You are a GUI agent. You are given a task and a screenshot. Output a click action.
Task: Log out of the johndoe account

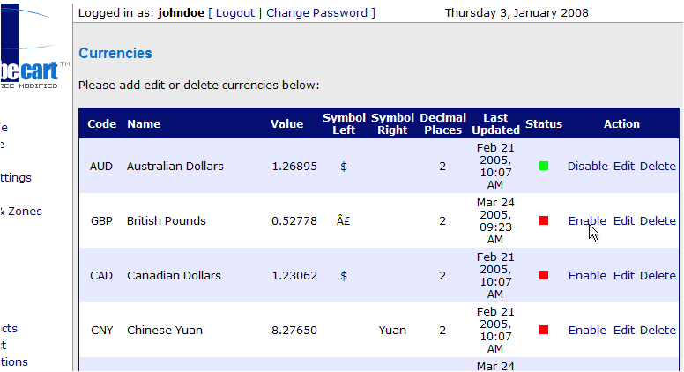click(235, 13)
